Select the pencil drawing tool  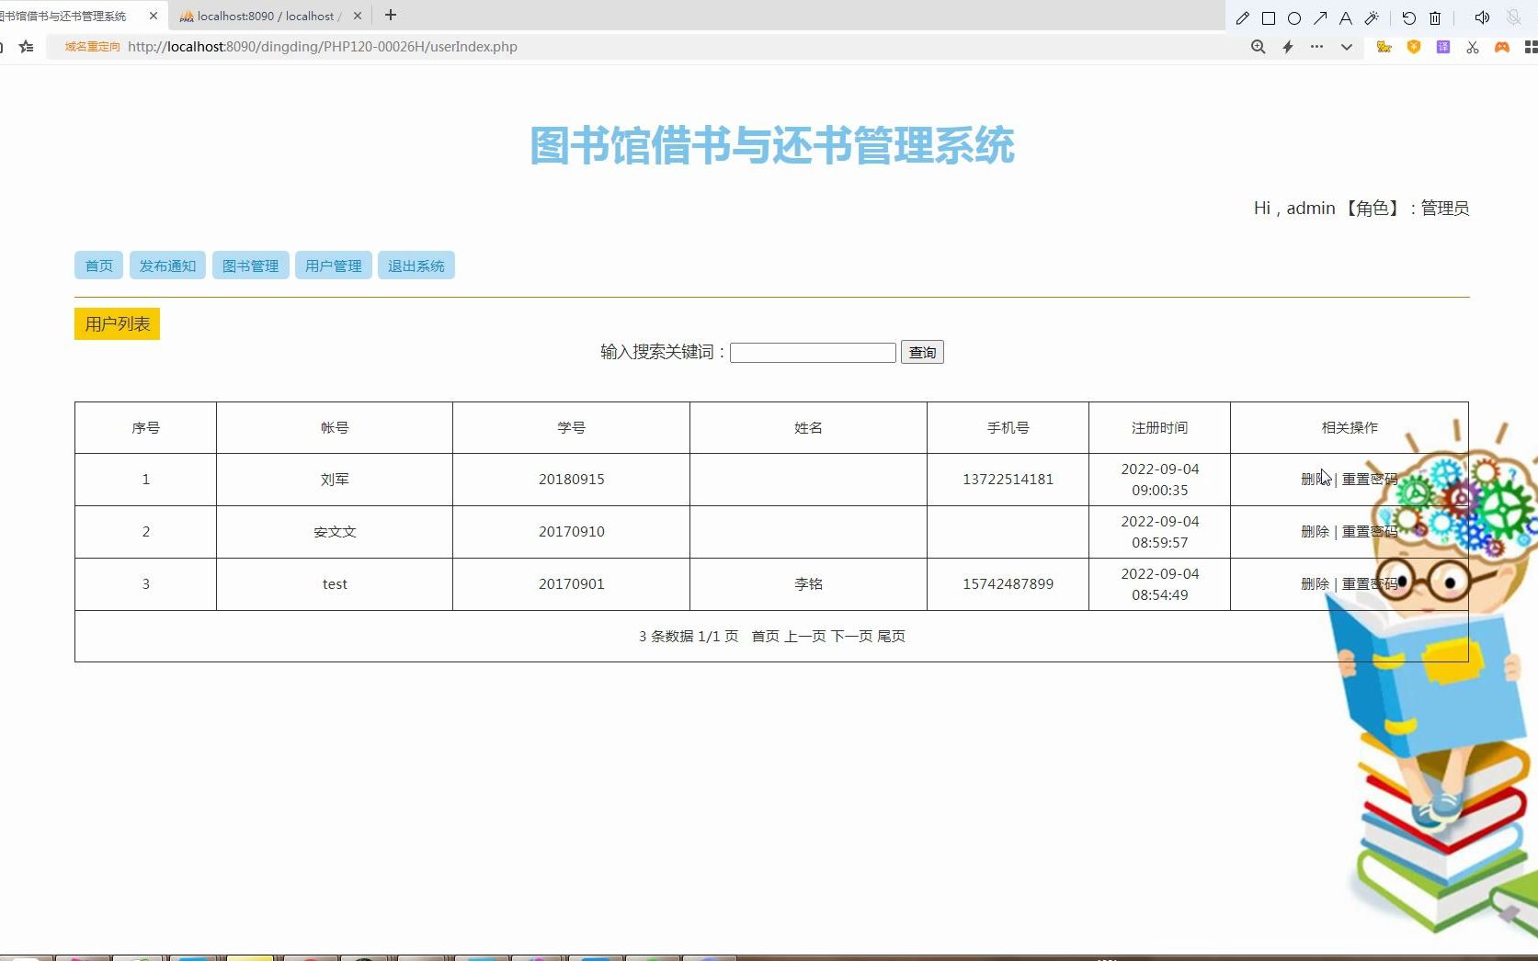[1243, 17]
